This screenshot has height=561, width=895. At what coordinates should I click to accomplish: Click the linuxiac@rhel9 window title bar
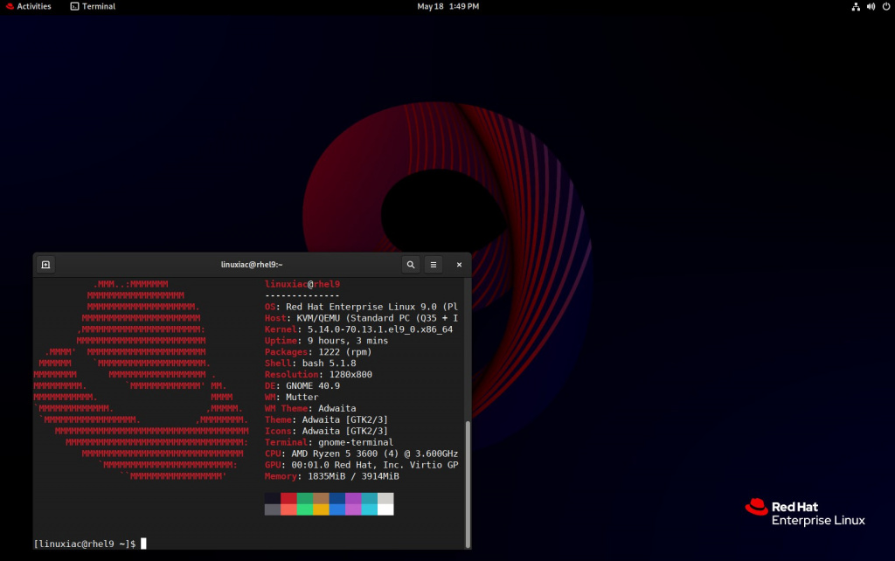(253, 264)
